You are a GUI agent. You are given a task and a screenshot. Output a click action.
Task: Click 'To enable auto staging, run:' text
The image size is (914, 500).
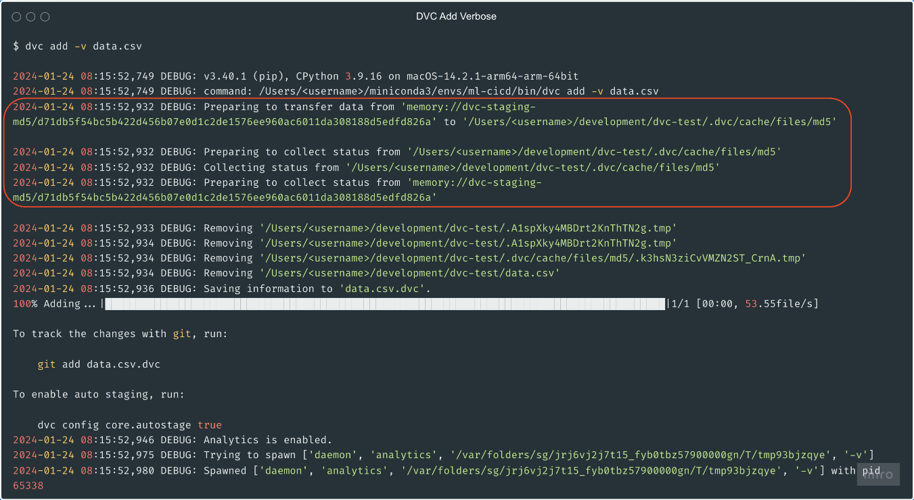[99, 395]
